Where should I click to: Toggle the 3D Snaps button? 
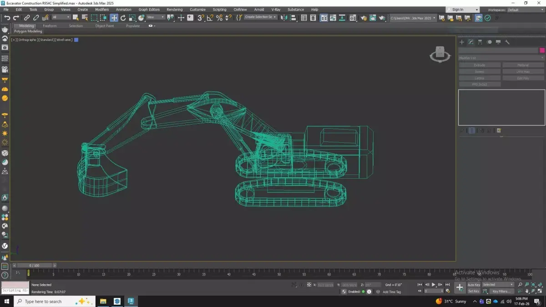pyautogui.click(x=201, y=18)
